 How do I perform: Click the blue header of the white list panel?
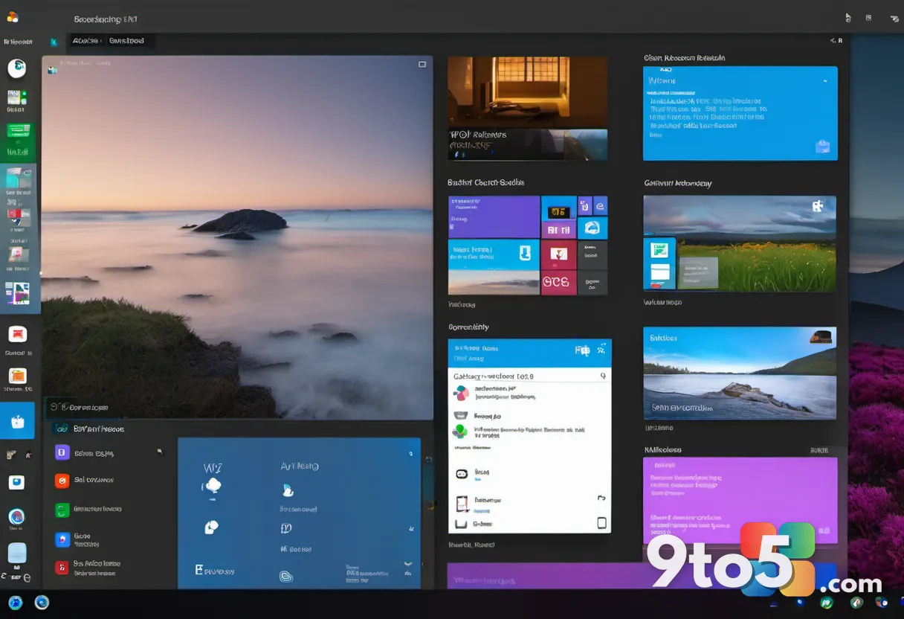point(529,353)
